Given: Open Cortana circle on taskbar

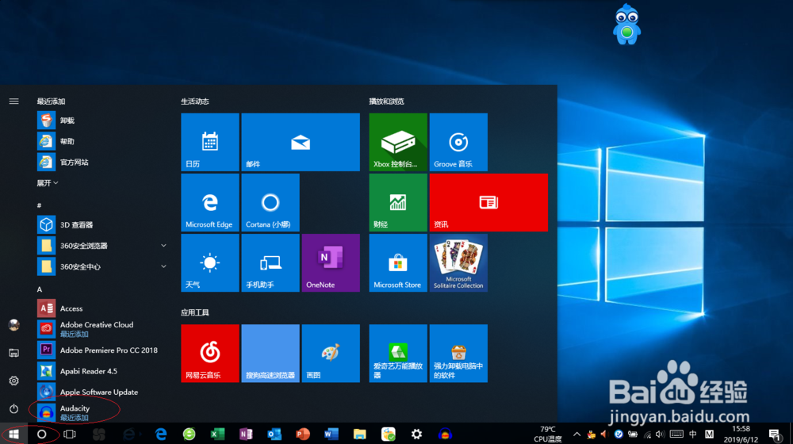Looking at the screenshot, I should click(x=41, y=434).
